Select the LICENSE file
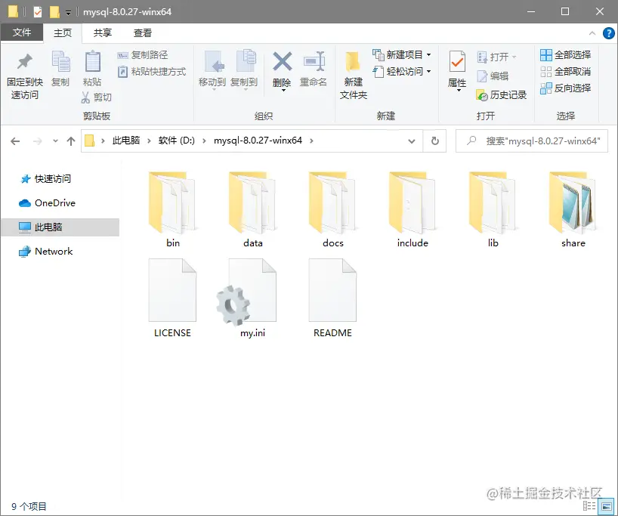The image size is (618, 516). 172,298
